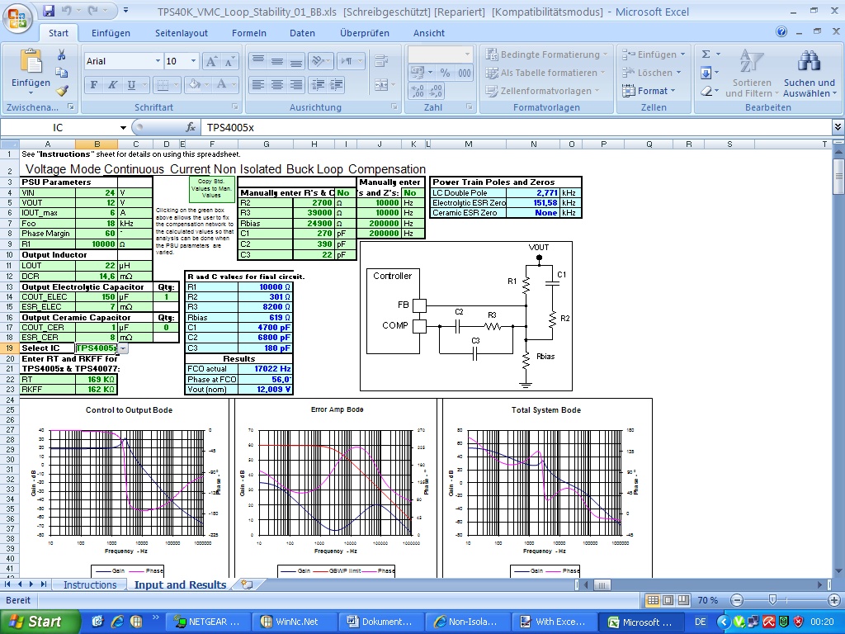The image size is (845, 634).
Task: Click the decrease decimal places icon
Action: 436,91
